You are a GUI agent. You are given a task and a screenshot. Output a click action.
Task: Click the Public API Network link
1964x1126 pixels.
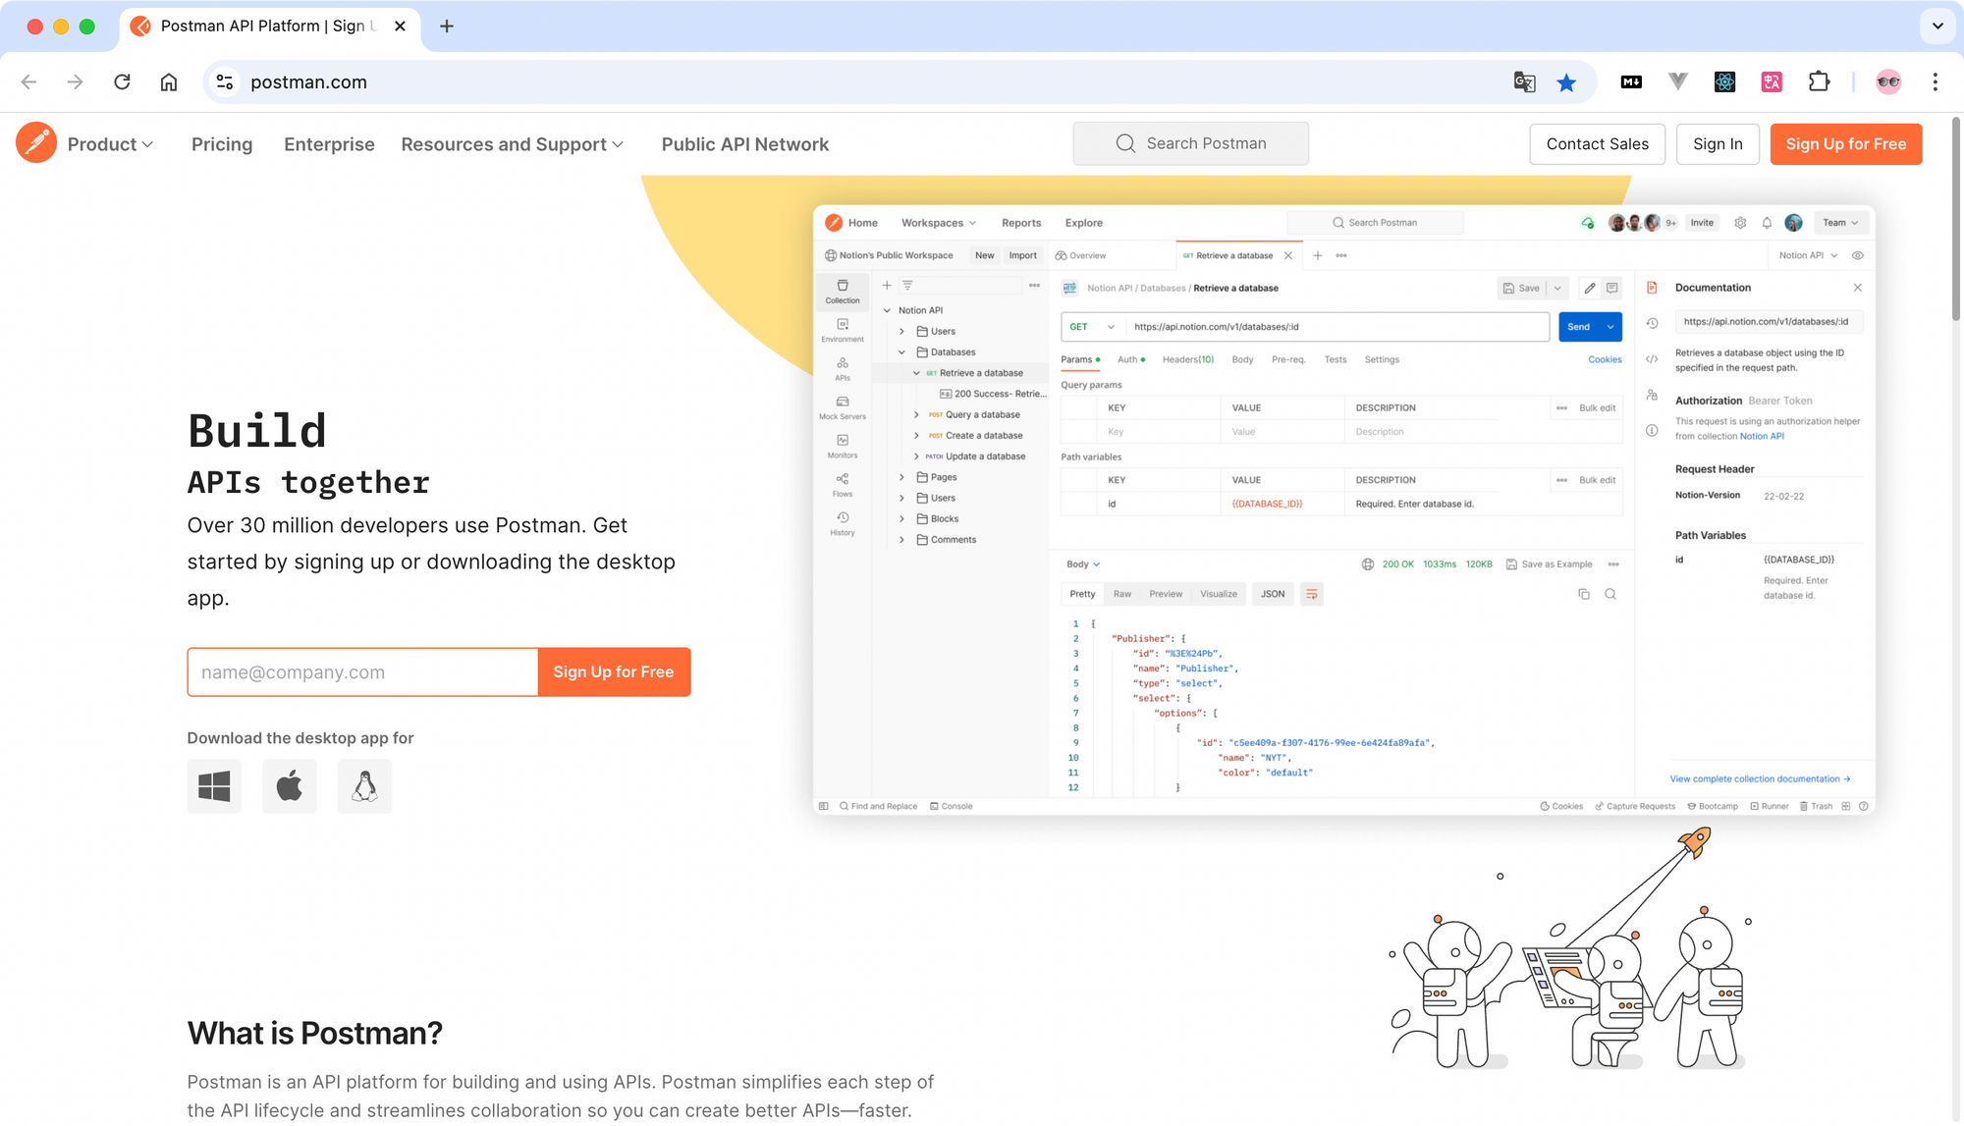746,143
